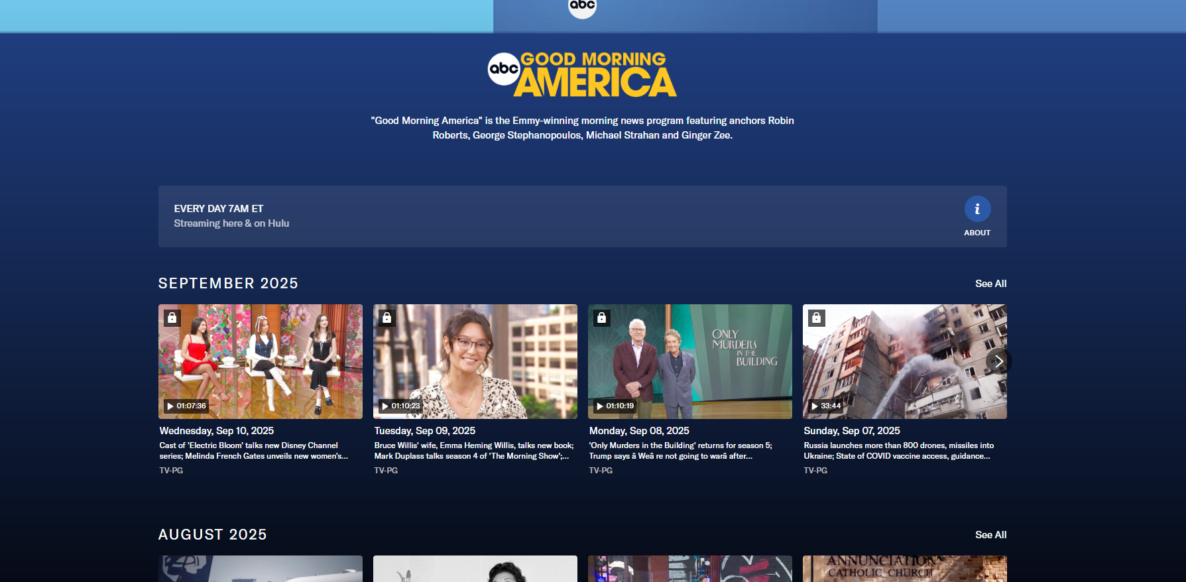
Task: Select Only Murders in the Building thumbnail
Action: coord(689,361)
